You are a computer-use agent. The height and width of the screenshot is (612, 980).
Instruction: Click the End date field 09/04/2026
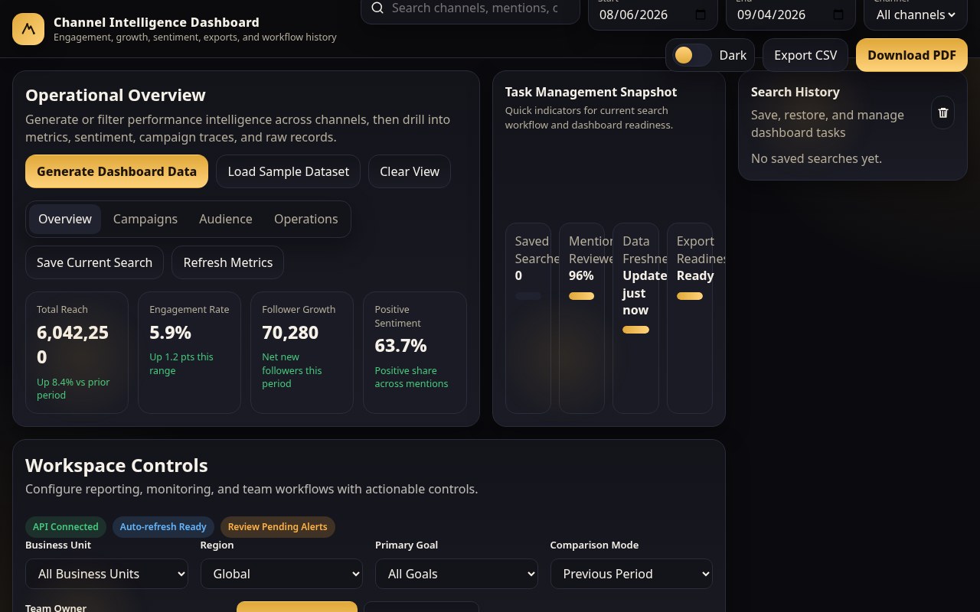pos(790,15)
